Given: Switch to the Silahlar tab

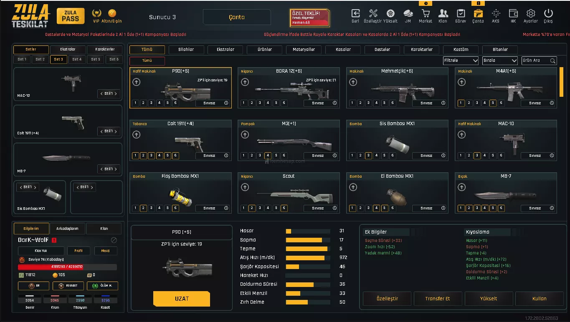Looking at the screenshot, I should pyautogui.click(x=186, y=50).
